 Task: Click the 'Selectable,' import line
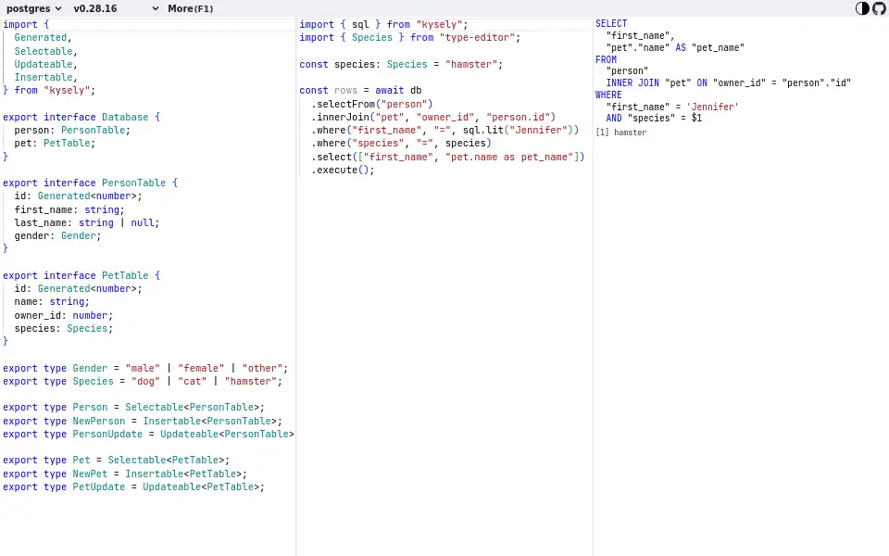[46, 51]
